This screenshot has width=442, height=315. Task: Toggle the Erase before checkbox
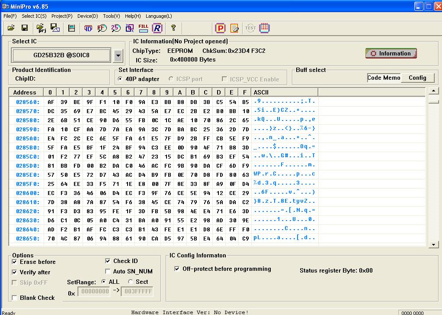coord(14,262)
